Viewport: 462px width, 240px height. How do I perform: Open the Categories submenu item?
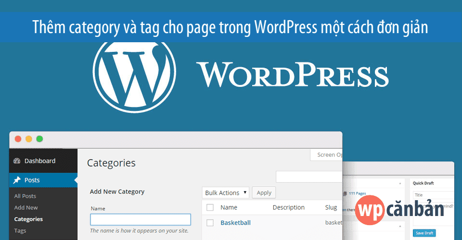(x=28, y=219)
